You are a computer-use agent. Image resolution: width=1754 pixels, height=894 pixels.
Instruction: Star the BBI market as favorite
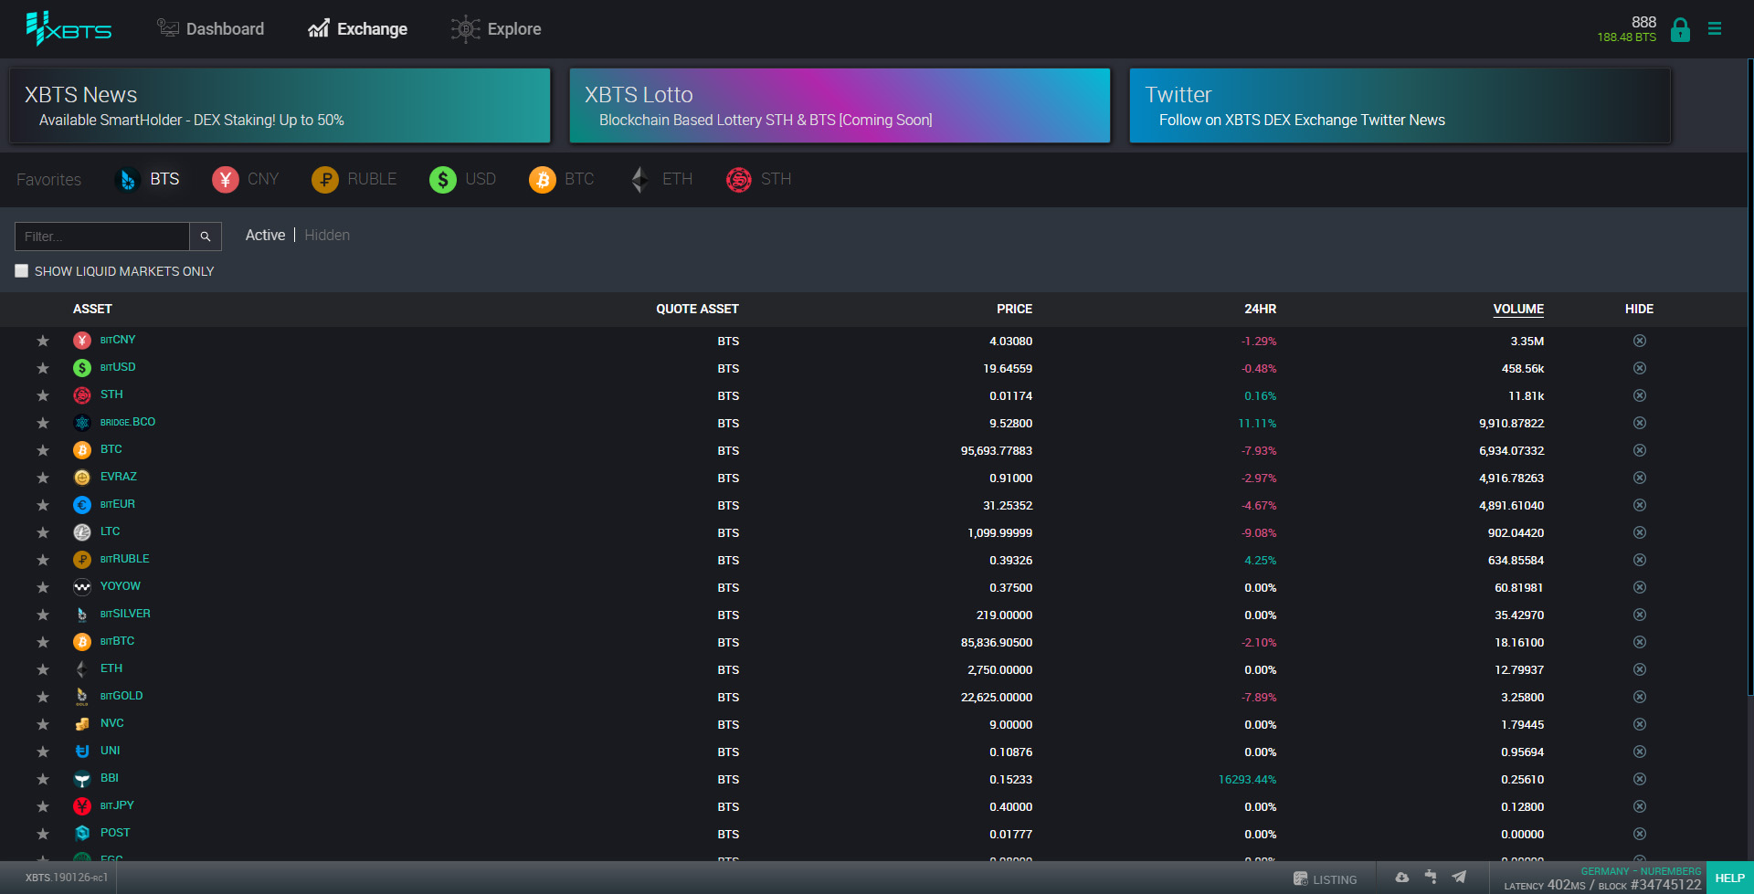[x=43, y=779]
